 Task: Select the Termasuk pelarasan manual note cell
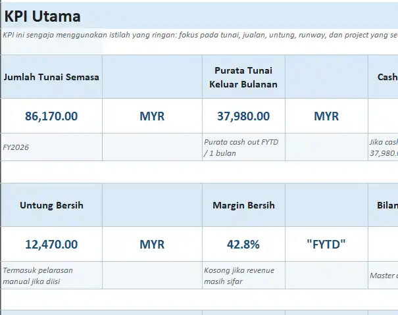pyautogui.click(x=51, y=276)
